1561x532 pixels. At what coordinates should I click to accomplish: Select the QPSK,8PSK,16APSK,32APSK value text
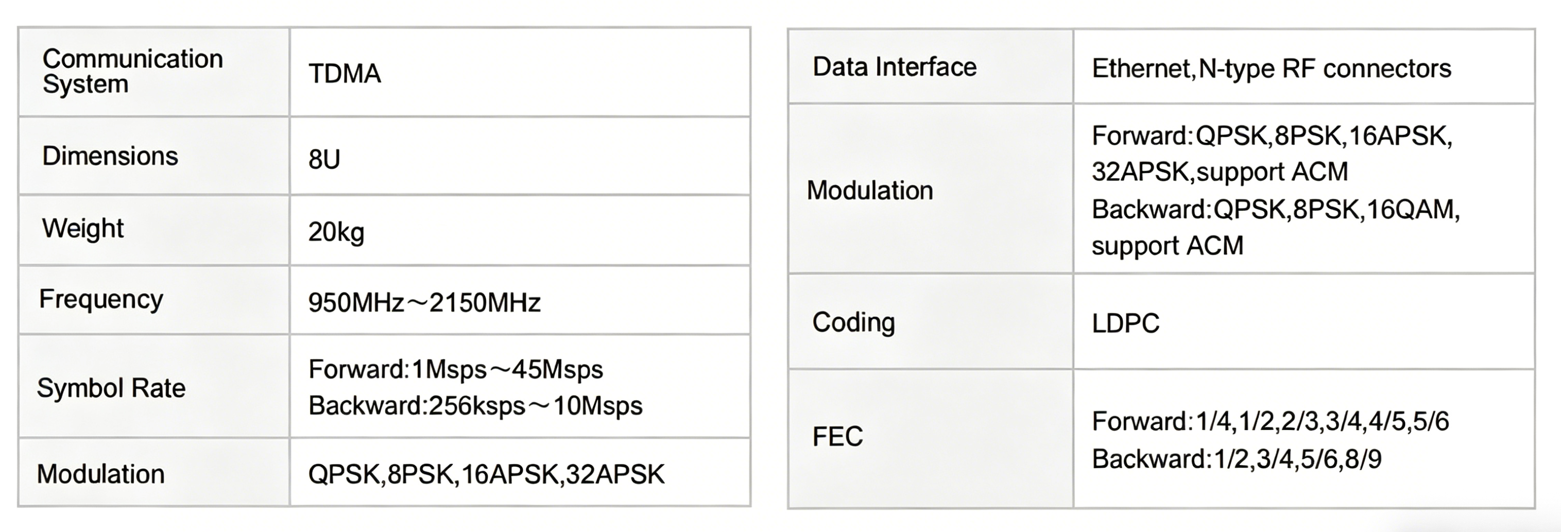486,474
